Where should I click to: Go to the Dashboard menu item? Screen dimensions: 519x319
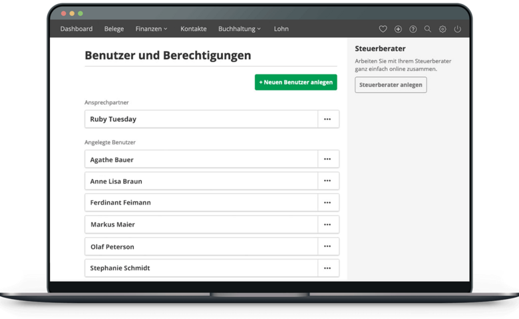click(x=76, y=29)
